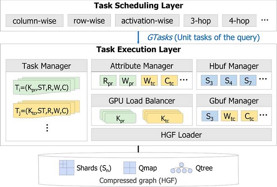Select the row-wise scheduling option
277x187 pixels.
point(88,20)
